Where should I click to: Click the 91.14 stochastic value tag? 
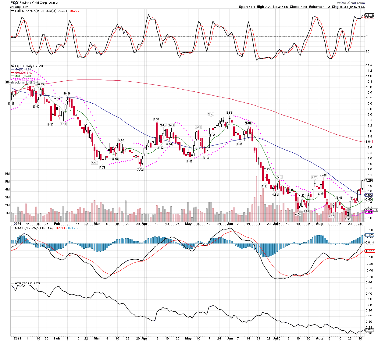pyautogui.click(x=369, y=15)
